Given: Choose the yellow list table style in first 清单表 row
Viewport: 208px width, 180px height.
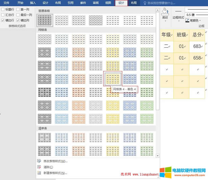Looking at the screenshot, I should (x=113, y=137).
